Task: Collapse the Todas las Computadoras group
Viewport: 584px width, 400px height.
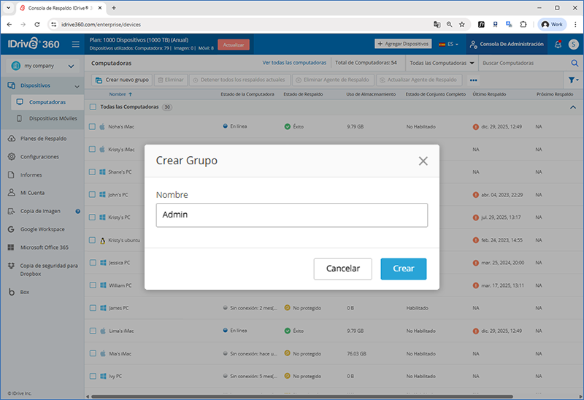Action: (x=572, y=107)
